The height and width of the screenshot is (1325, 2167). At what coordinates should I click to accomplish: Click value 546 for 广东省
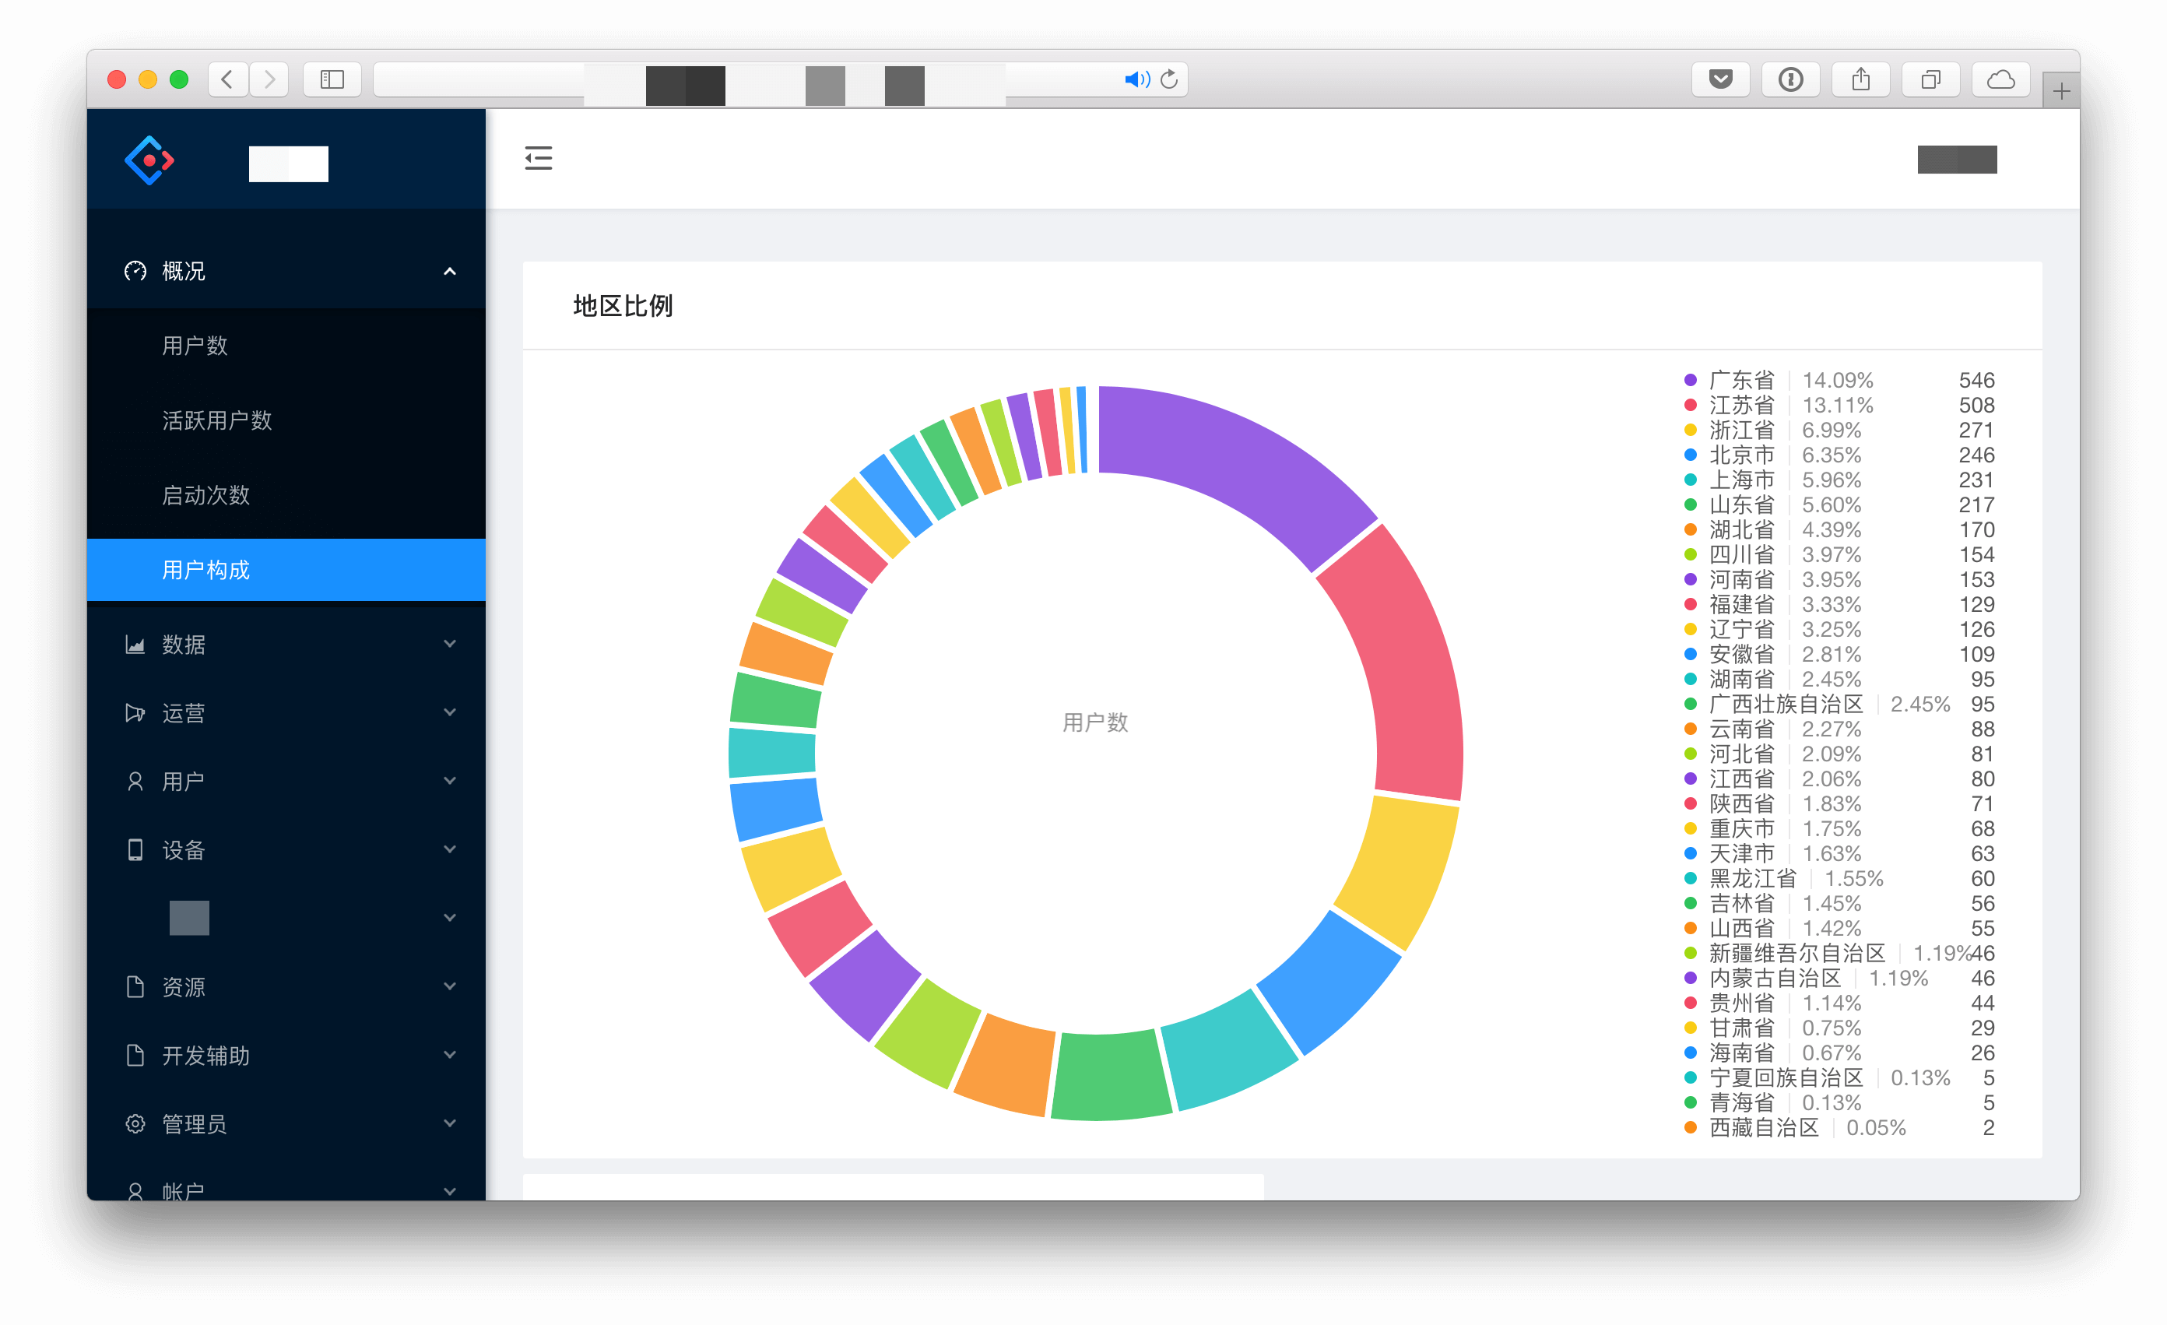1976,380
